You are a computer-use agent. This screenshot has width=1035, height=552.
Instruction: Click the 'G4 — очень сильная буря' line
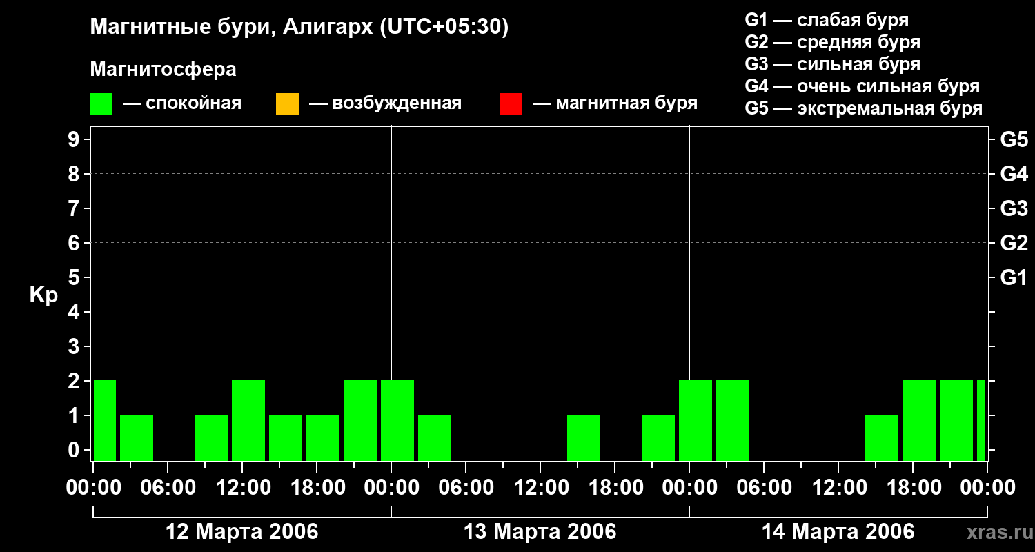(x=862, y=86)
